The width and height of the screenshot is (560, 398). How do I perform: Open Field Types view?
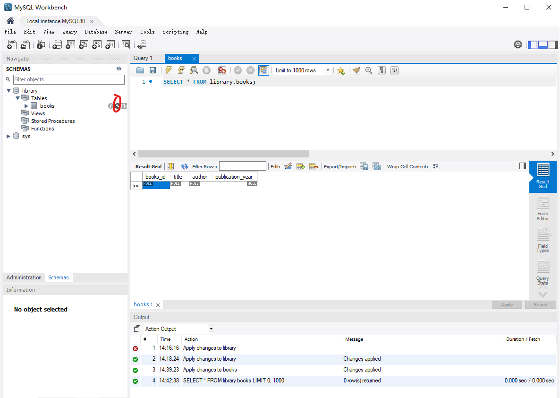pos(543,240)
